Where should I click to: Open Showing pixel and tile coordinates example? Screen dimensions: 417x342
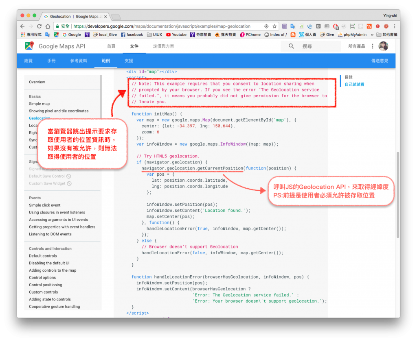(x=59, y=111)
